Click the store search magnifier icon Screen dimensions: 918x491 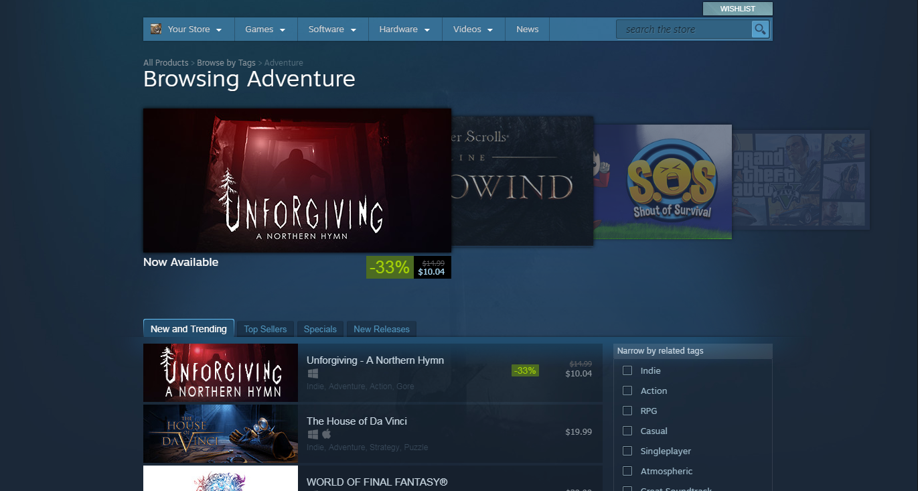(x=760, y=29)
